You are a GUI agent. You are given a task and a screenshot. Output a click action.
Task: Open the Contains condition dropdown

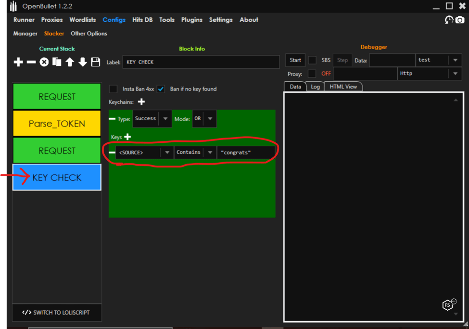point(210,152)
